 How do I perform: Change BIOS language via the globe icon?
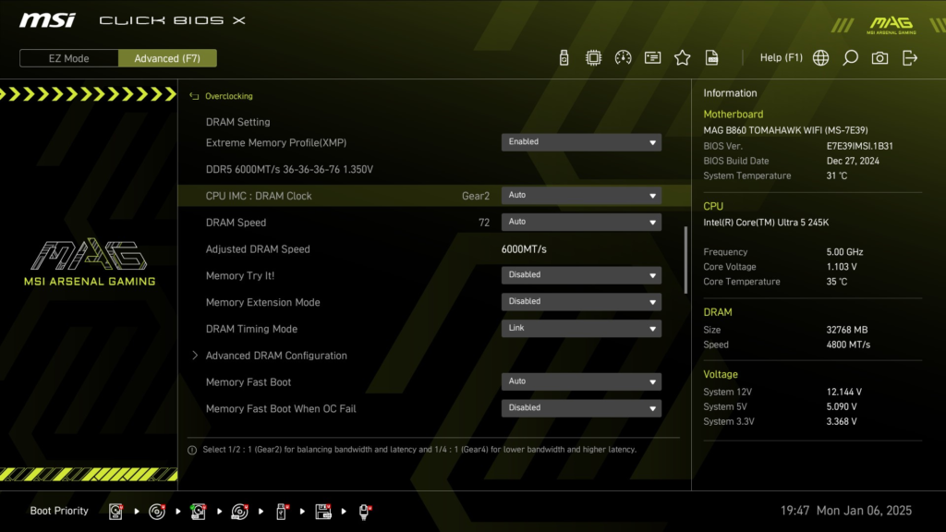click(x=820, y=56)
